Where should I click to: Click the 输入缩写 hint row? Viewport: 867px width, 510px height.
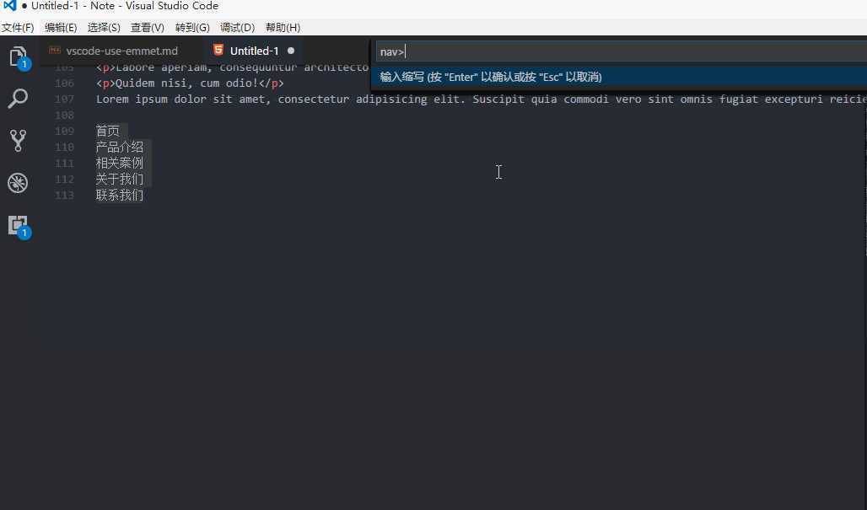point(619,77)
